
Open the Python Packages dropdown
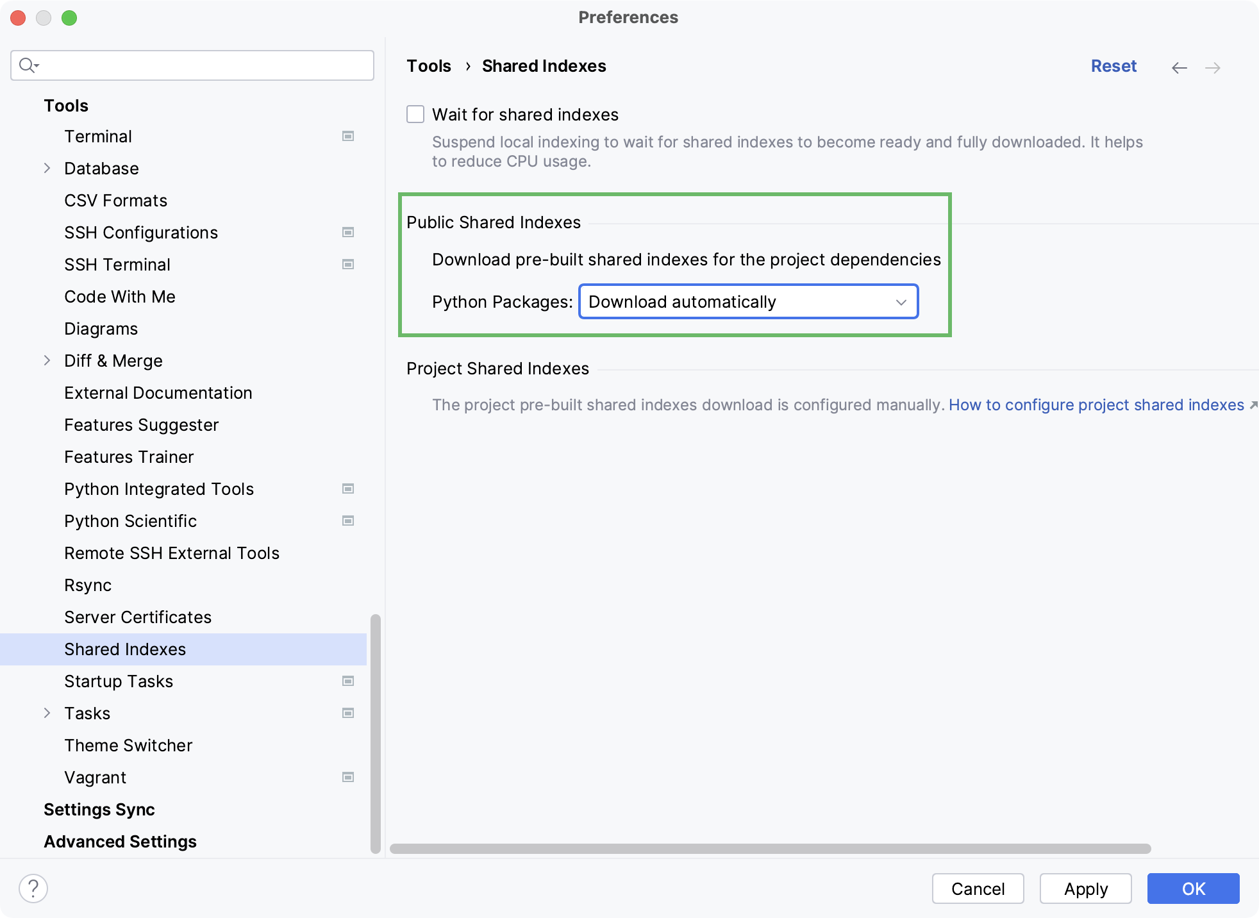point(748,301)
